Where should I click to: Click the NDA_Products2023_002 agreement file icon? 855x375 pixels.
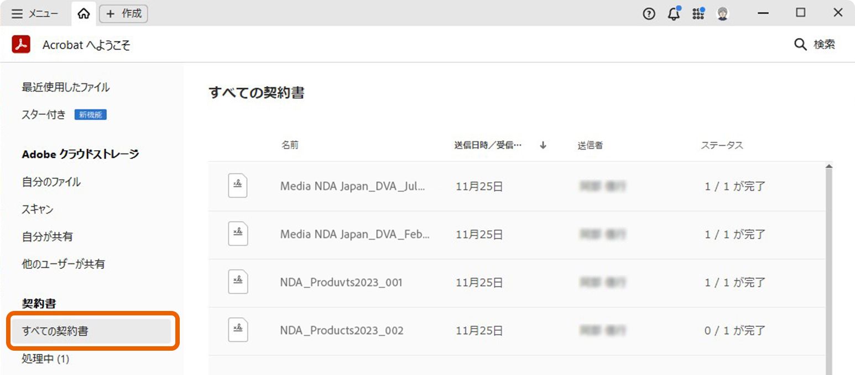238,330
